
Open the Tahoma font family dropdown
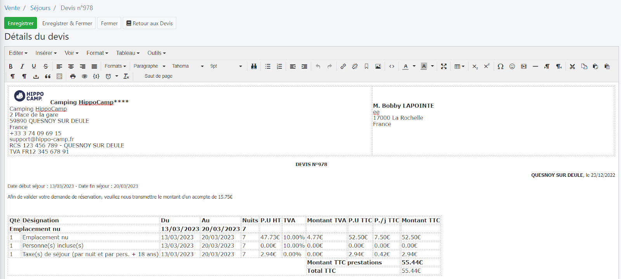pos(188,66)
